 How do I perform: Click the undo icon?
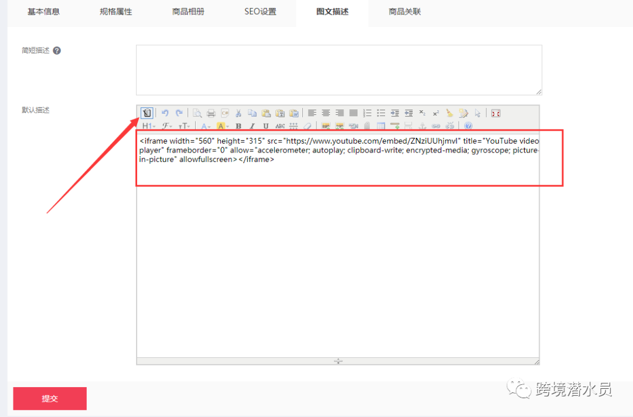point(165,113)
